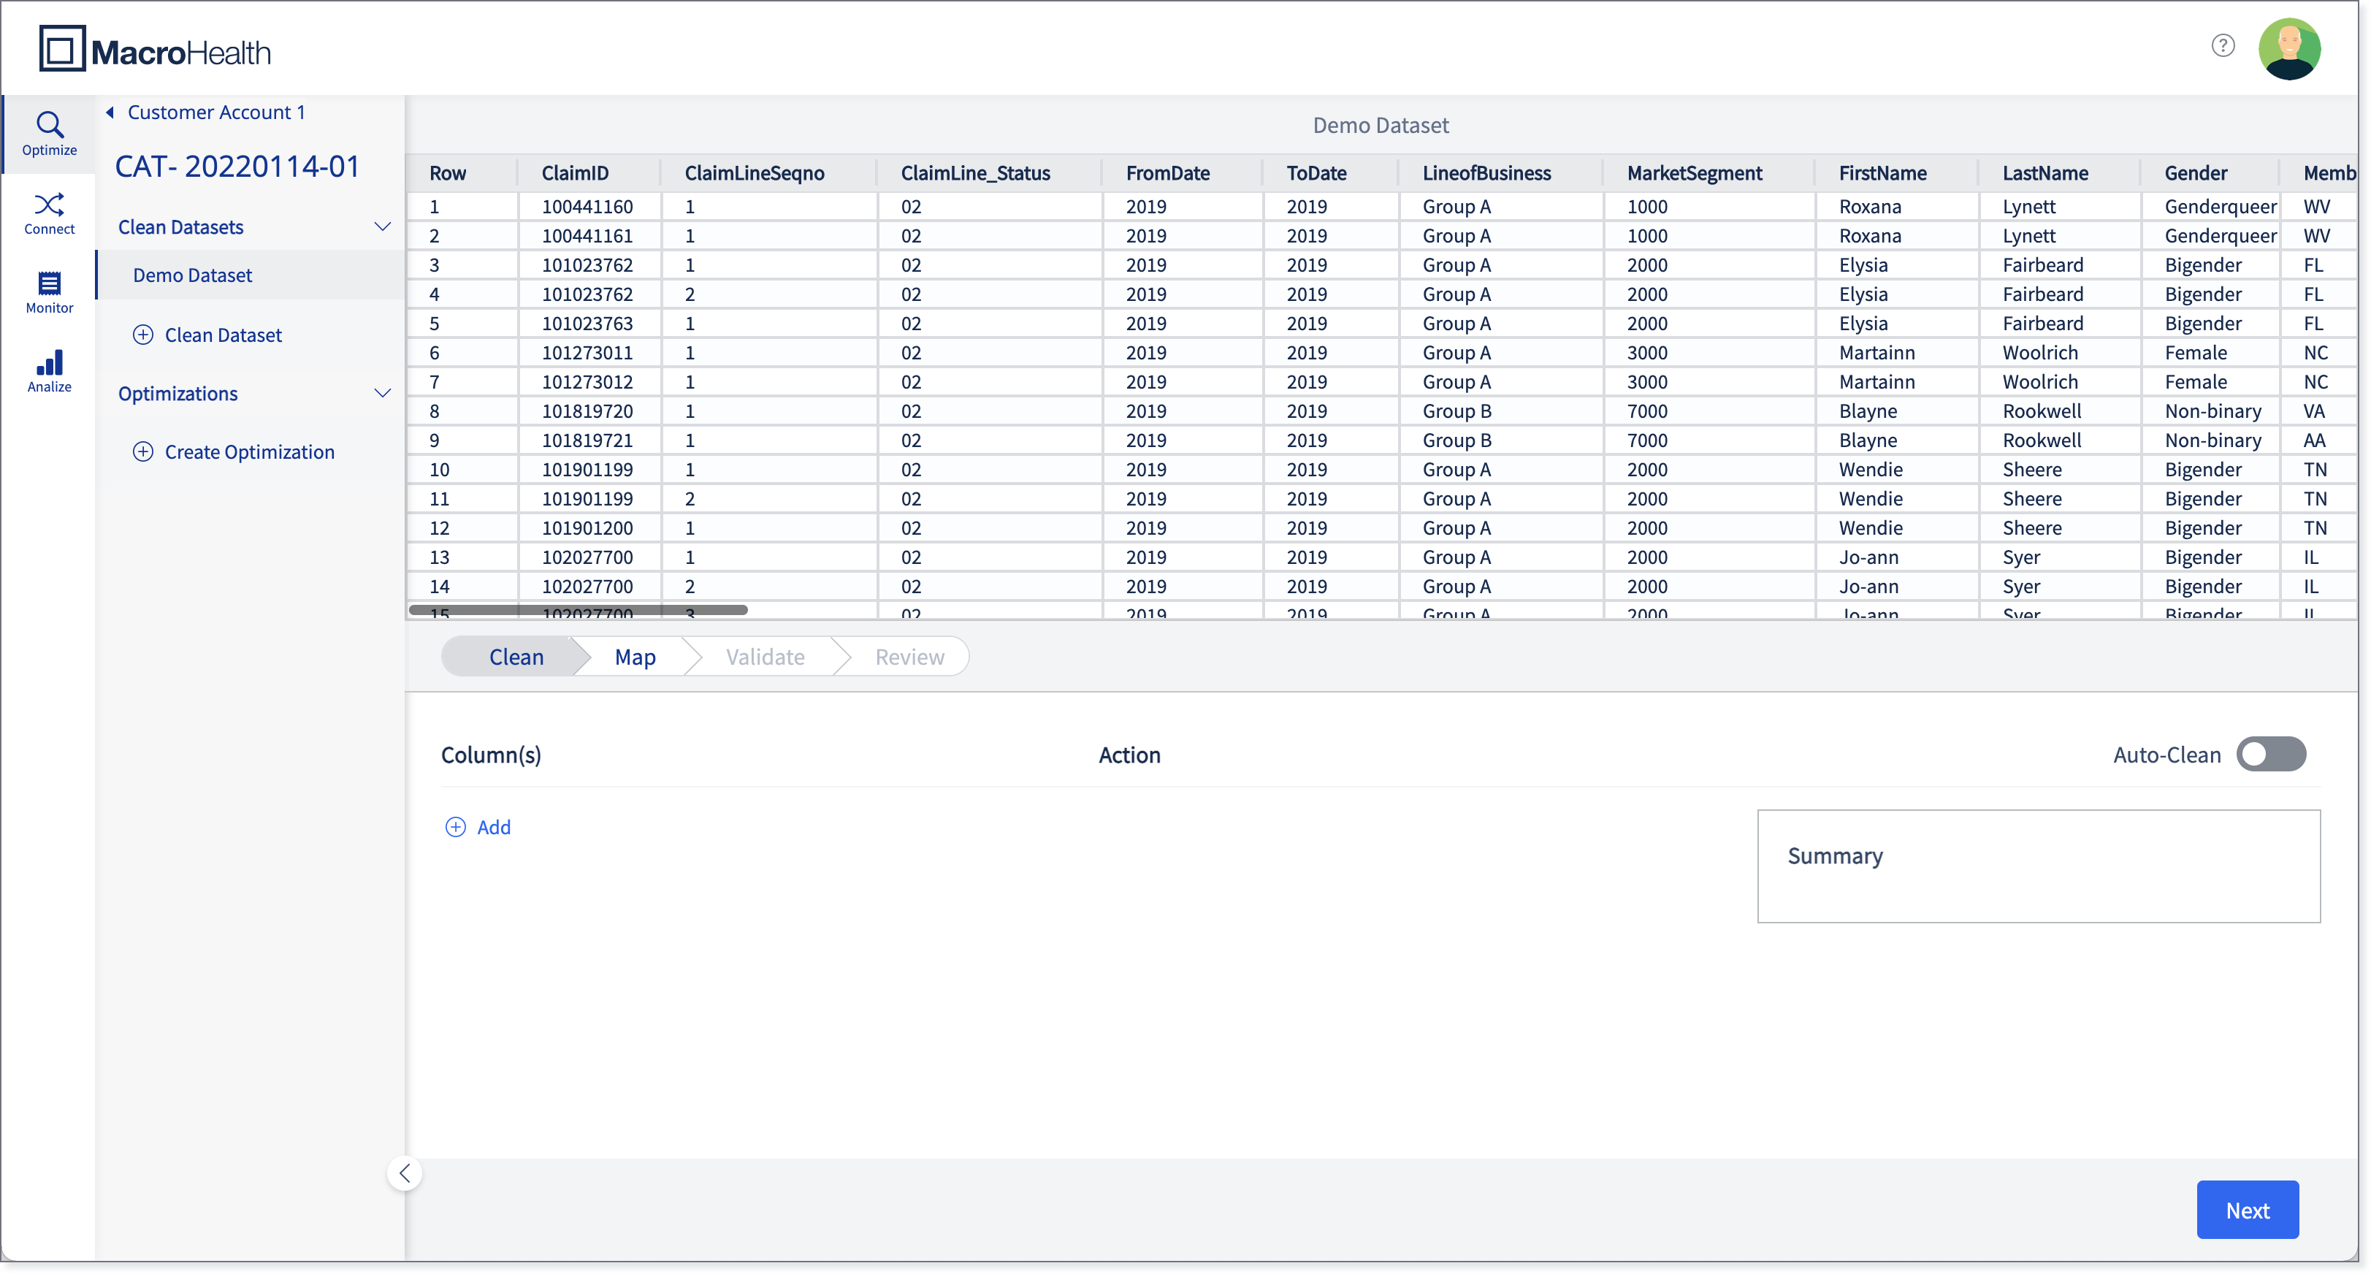Toggle the Auto-Clean switch
Screen dimensions: 2371x1274
coord(2271,755)
